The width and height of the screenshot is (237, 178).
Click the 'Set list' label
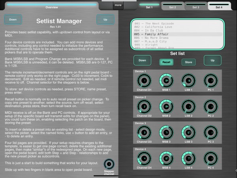click(x=177, y=54)
